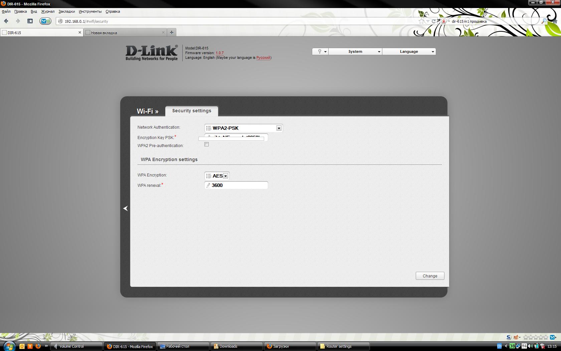Viewport: 561px width, 351px height.
Task: Click the bookmarks star toolbar button
Action: [x=30, y=21]
